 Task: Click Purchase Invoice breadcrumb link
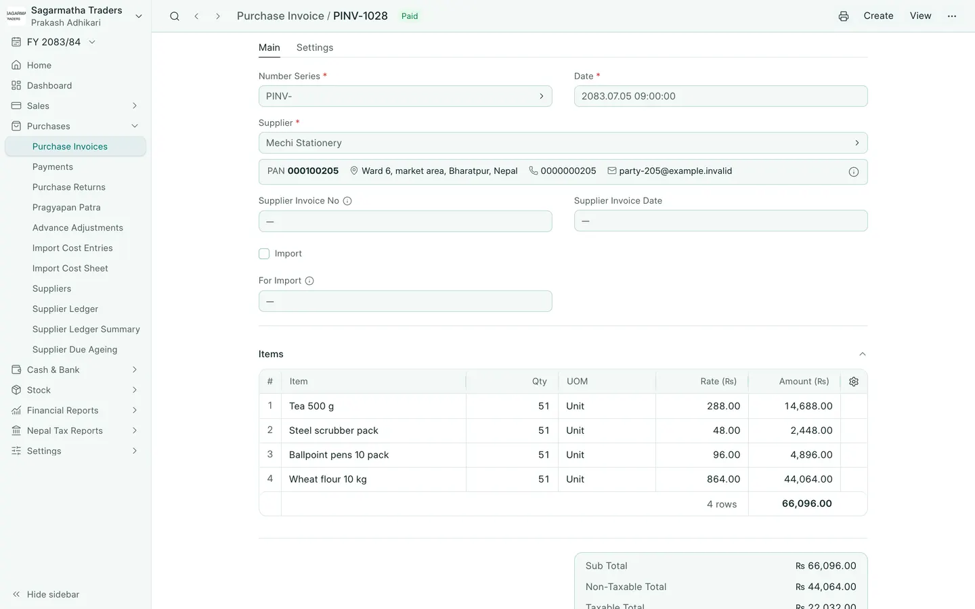coord(280,16)
